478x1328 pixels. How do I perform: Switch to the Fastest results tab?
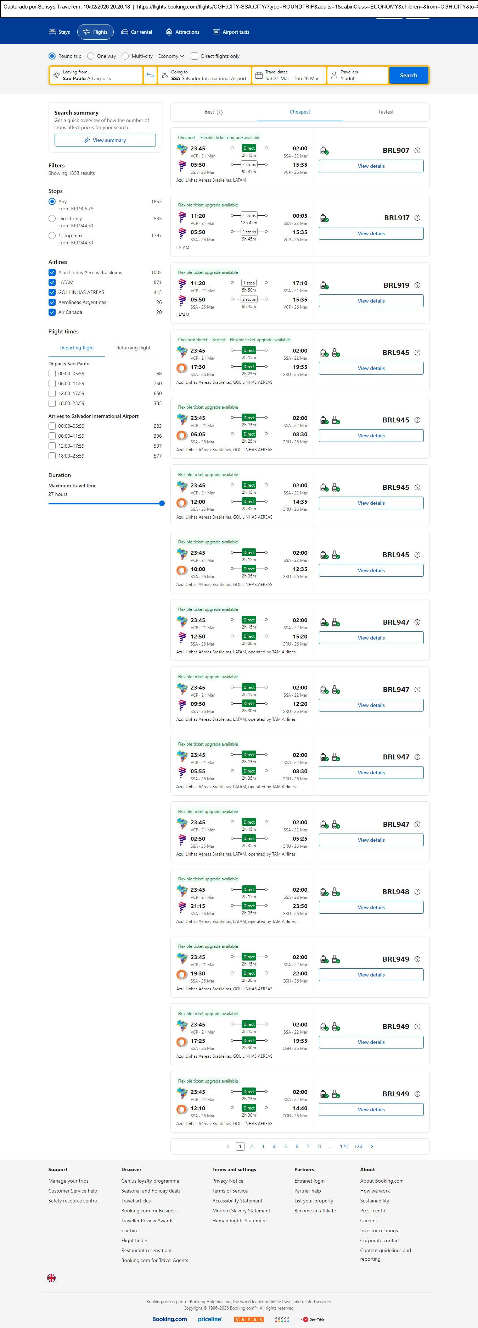[x=386, y=112]
